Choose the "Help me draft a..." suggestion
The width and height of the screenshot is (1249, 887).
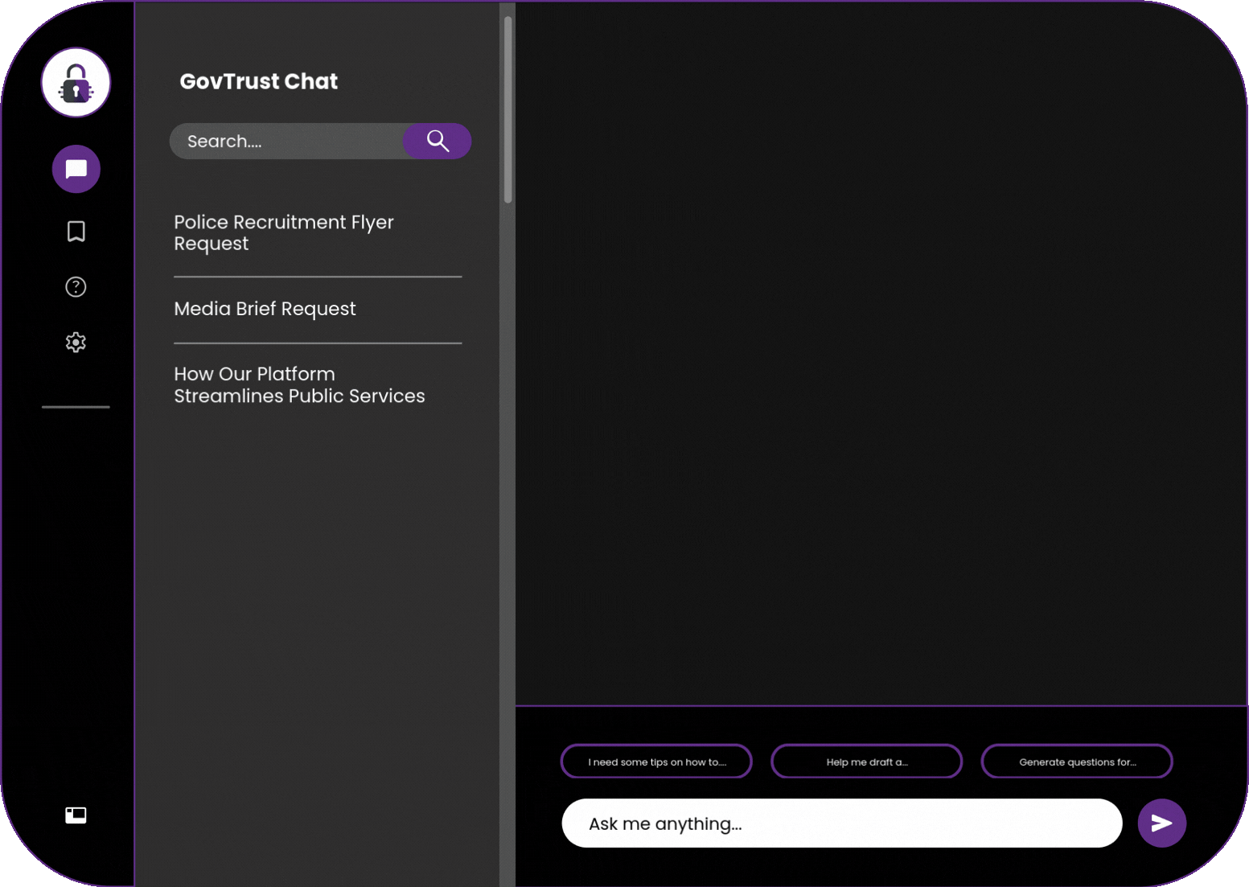866,762
